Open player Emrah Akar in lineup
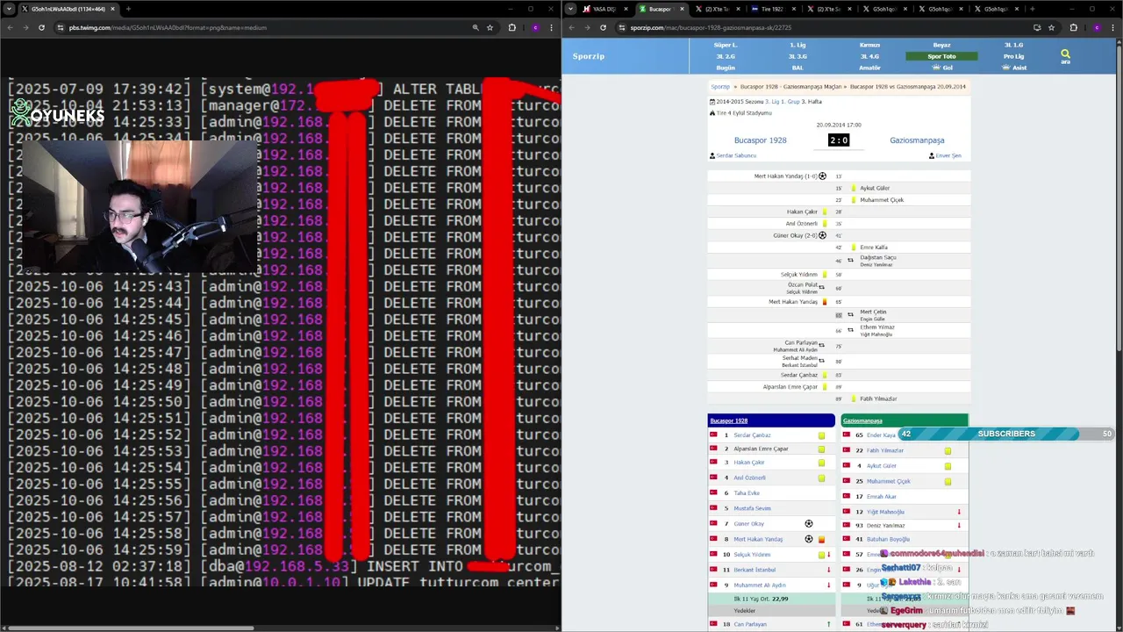The image size is (1123, 632). [881, 497]
